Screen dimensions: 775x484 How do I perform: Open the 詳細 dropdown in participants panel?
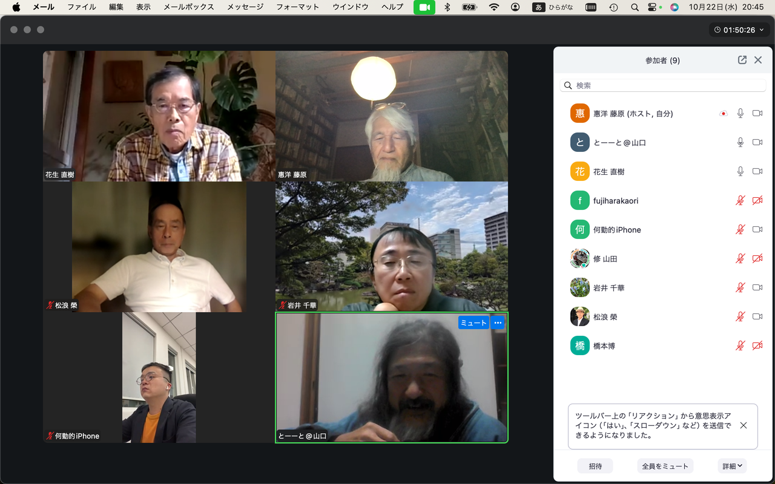pyautogui.click(x=732, y=466)
